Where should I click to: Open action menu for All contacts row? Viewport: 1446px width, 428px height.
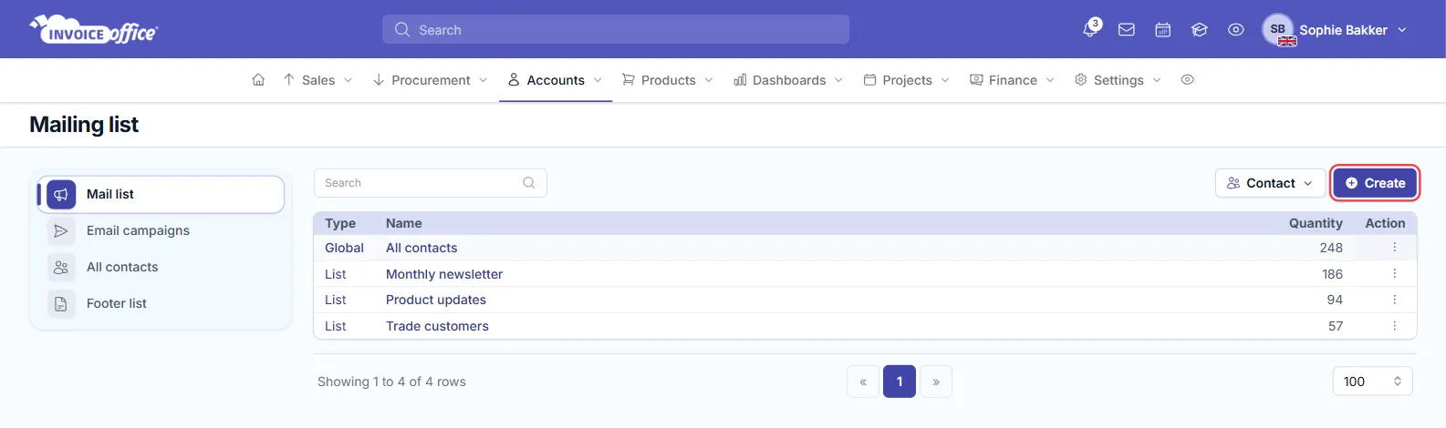(1394, 248)
